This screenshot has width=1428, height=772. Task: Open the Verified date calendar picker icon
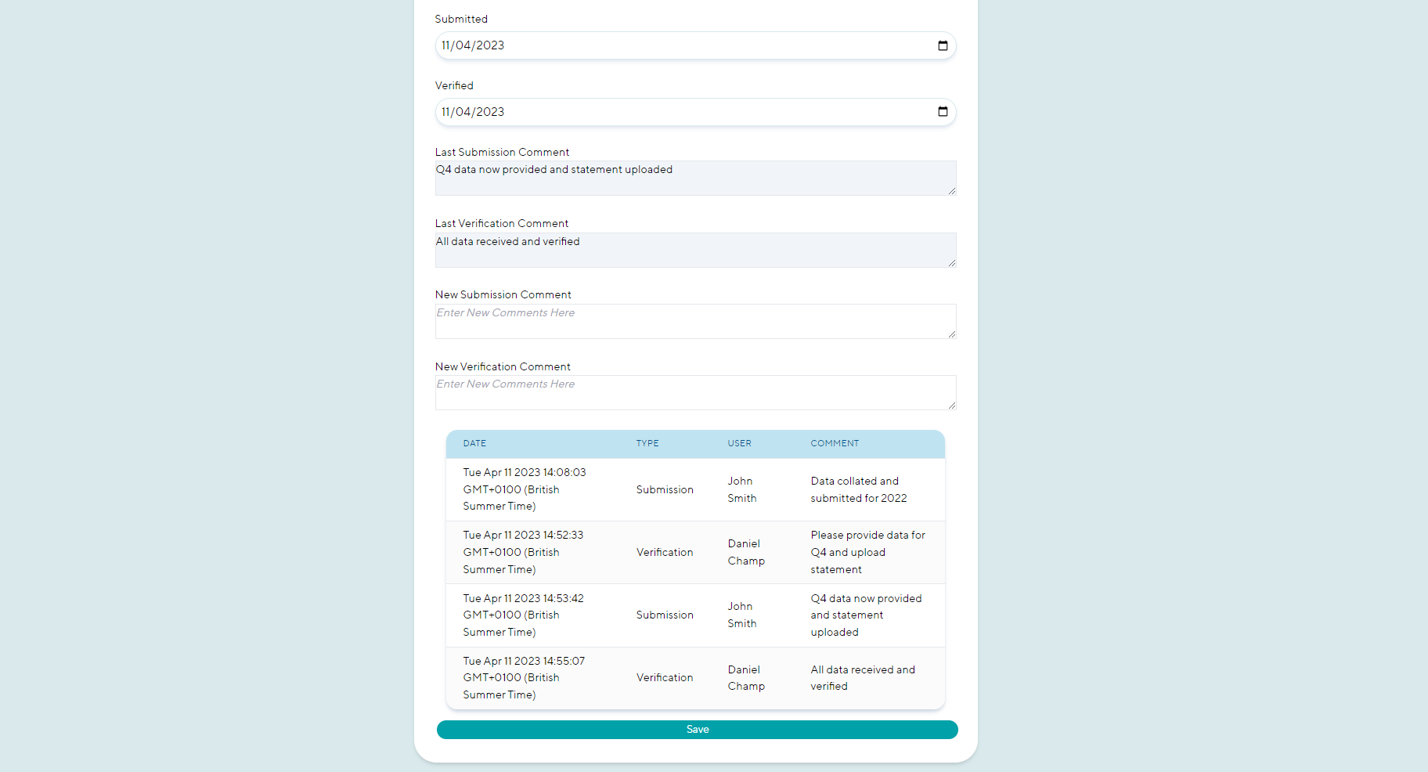[x=943, y=112]
